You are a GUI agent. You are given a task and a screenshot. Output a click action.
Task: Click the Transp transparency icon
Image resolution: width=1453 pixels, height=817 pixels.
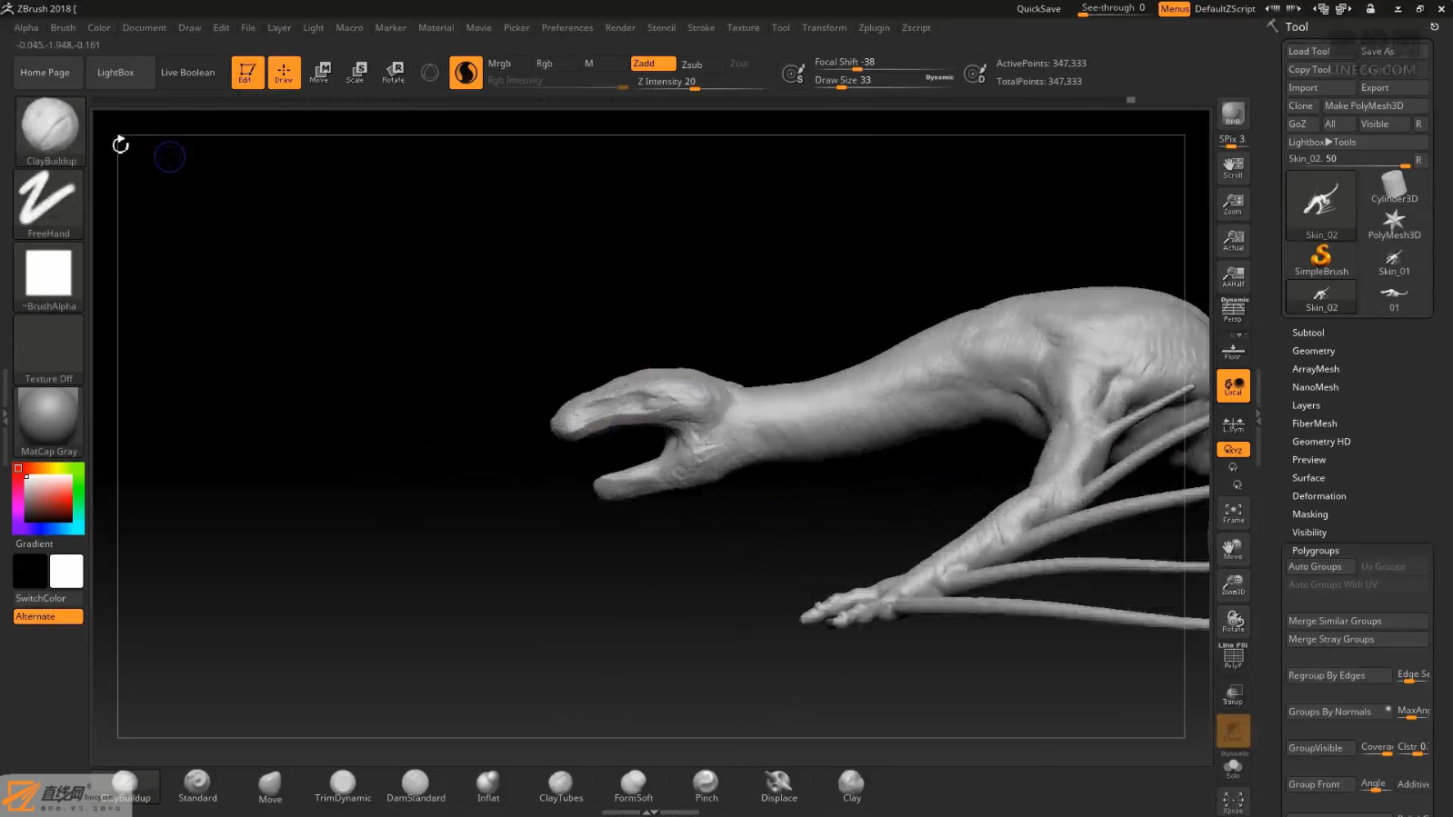click(x=1233, y=695)
